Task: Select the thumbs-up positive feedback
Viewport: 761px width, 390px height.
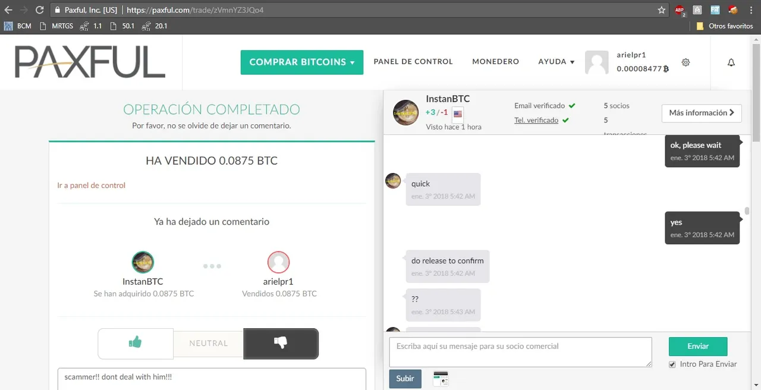Action: (136, 343)
